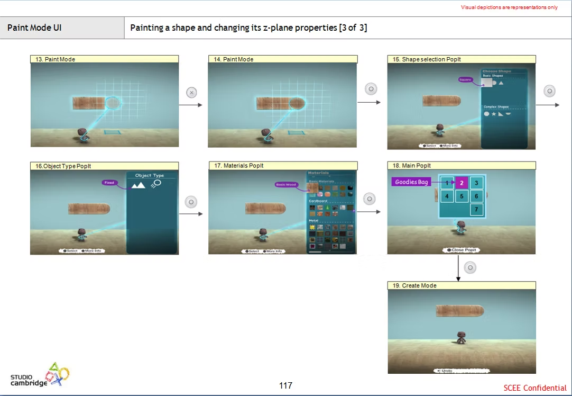This screenshot has height=396, width=572.
Task: Select the Basic Wood material swatch
Action: point(312,188)
